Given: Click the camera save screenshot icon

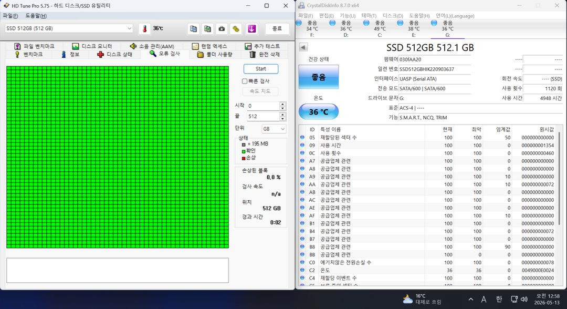Looking at the screenshot, I should coord(222,28).
